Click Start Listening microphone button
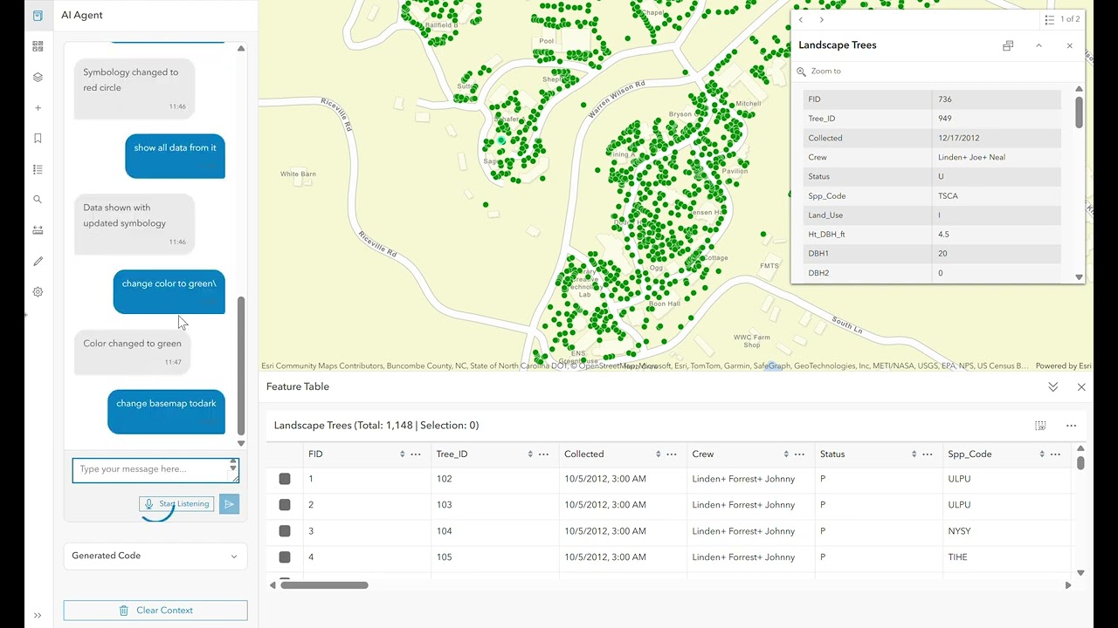Viewport: 1118px width, 628px height. [x=176, y=504]
